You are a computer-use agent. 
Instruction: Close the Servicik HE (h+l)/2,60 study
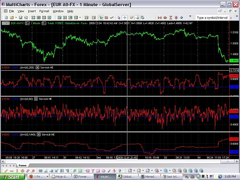click(x=36, y=99)
